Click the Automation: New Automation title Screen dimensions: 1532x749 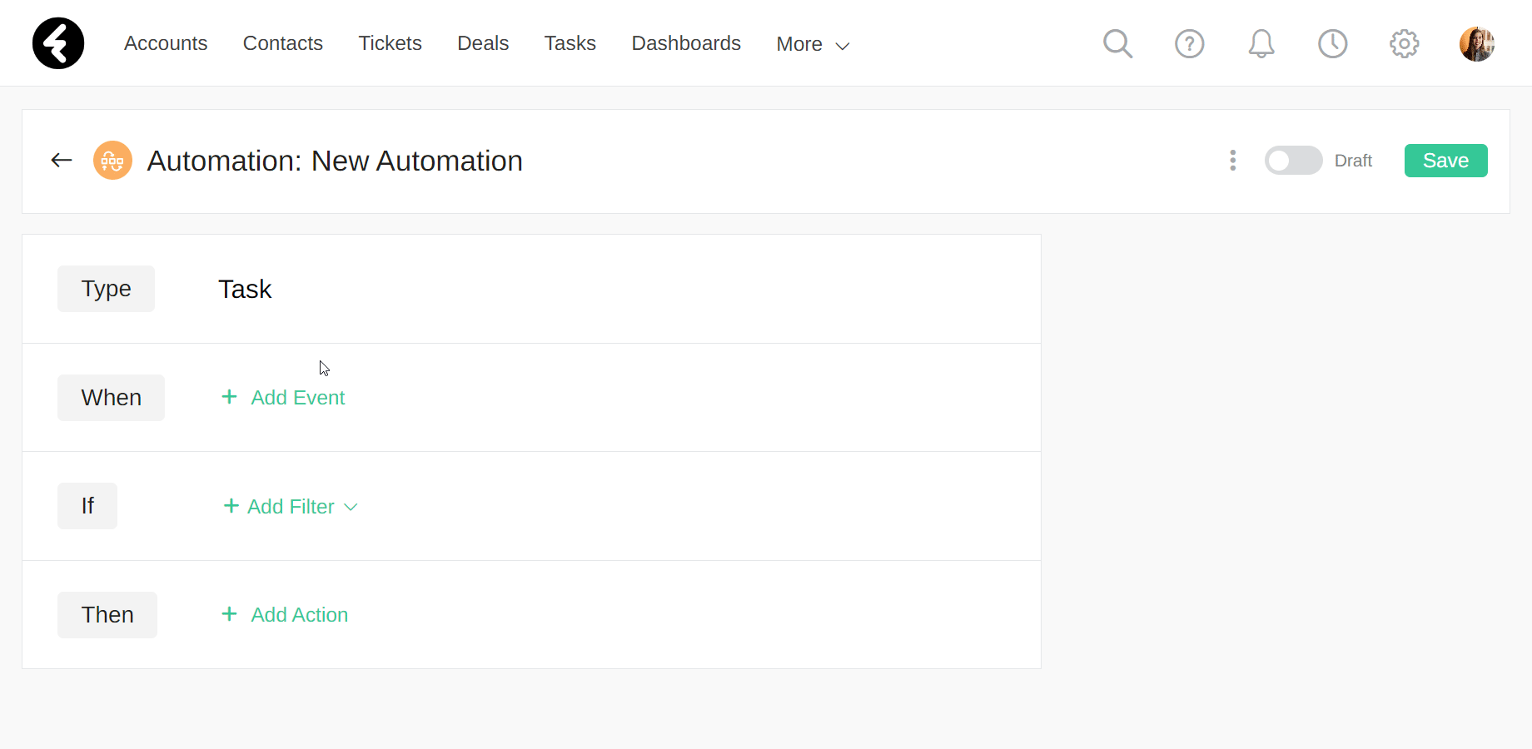[335, 161]
